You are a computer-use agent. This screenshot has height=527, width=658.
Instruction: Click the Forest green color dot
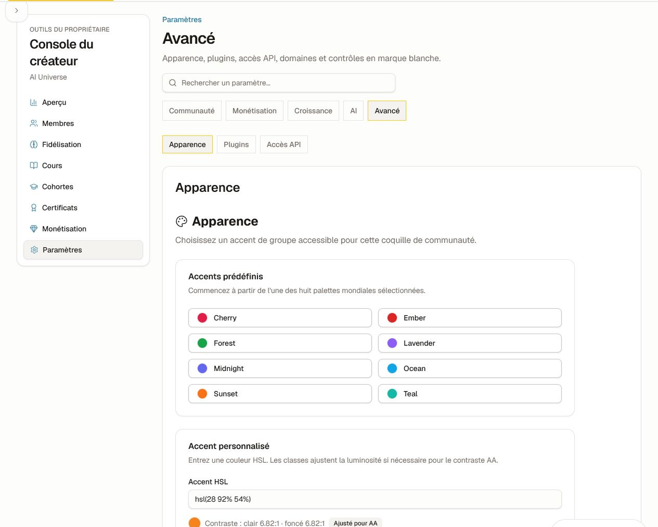(202, 343)
